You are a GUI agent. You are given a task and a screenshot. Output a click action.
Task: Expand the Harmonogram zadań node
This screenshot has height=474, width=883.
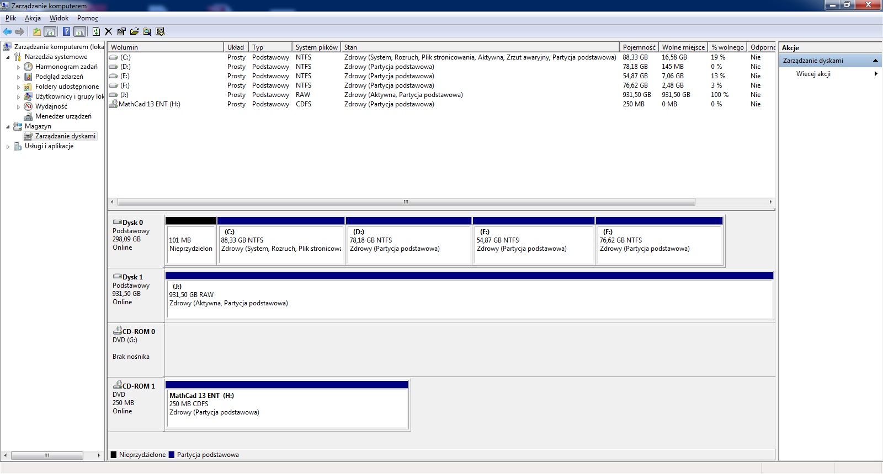coord(18,67)
